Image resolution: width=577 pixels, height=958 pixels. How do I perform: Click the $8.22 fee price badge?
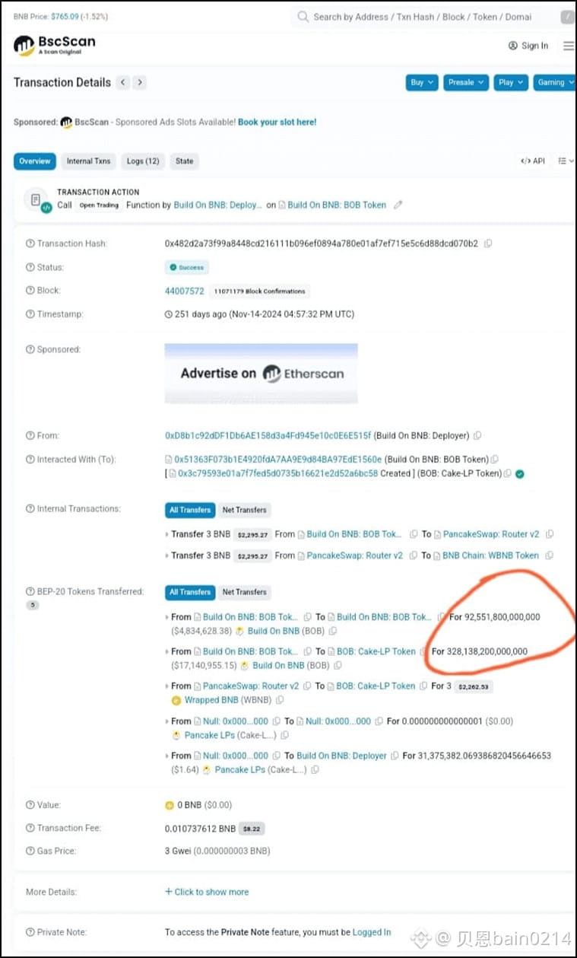[x=252, y=829]
